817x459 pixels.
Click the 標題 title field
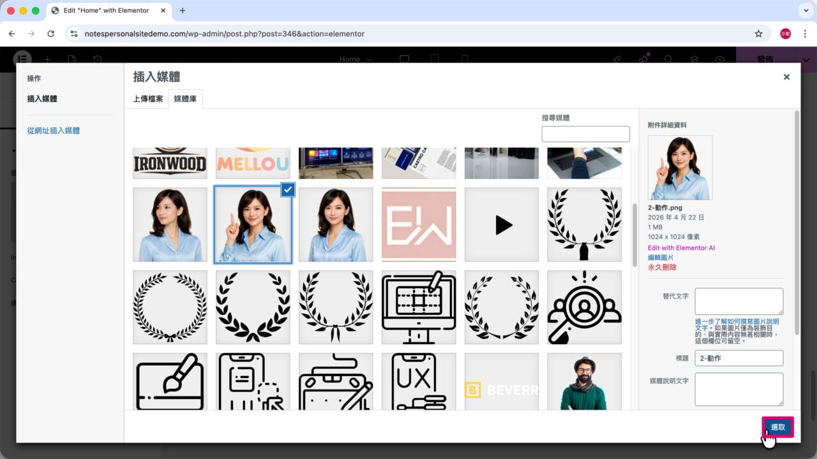tap(738, 358)
